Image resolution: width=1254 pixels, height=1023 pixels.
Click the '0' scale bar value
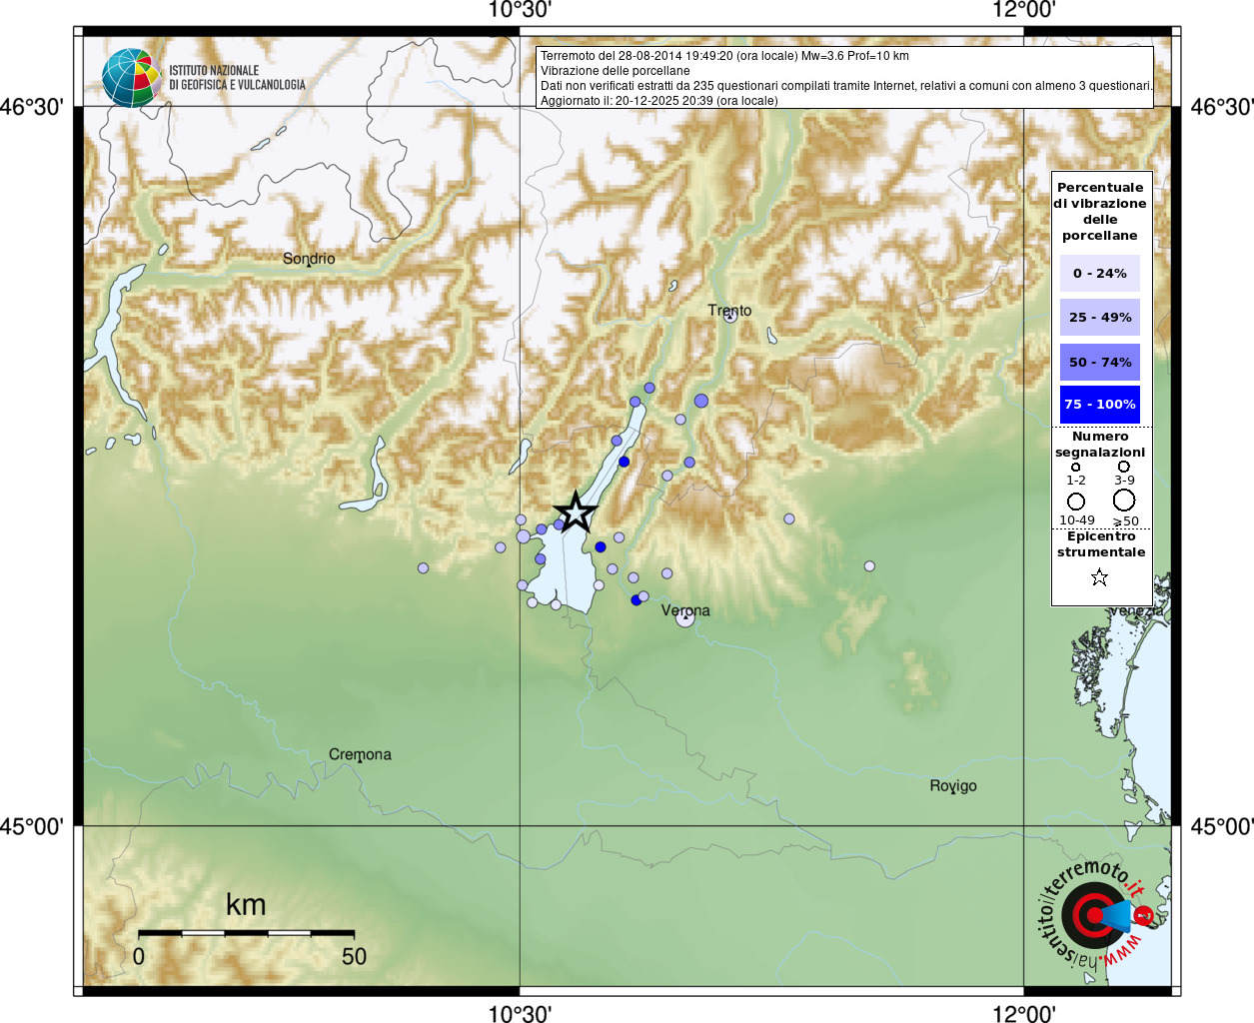(139, 957)
